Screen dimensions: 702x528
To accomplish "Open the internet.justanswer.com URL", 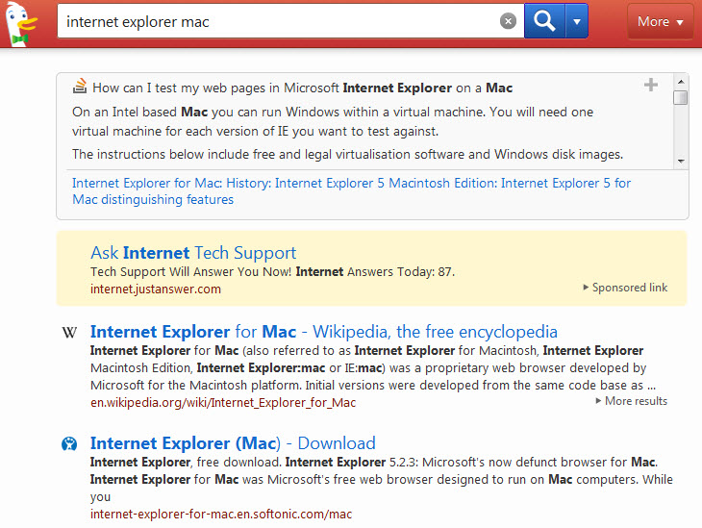I will 156,289.
